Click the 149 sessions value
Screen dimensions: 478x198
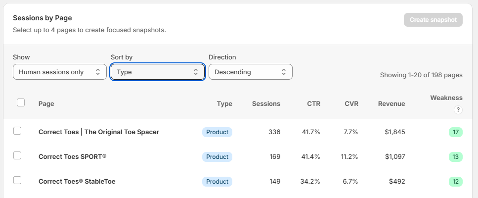coord(275,182)
